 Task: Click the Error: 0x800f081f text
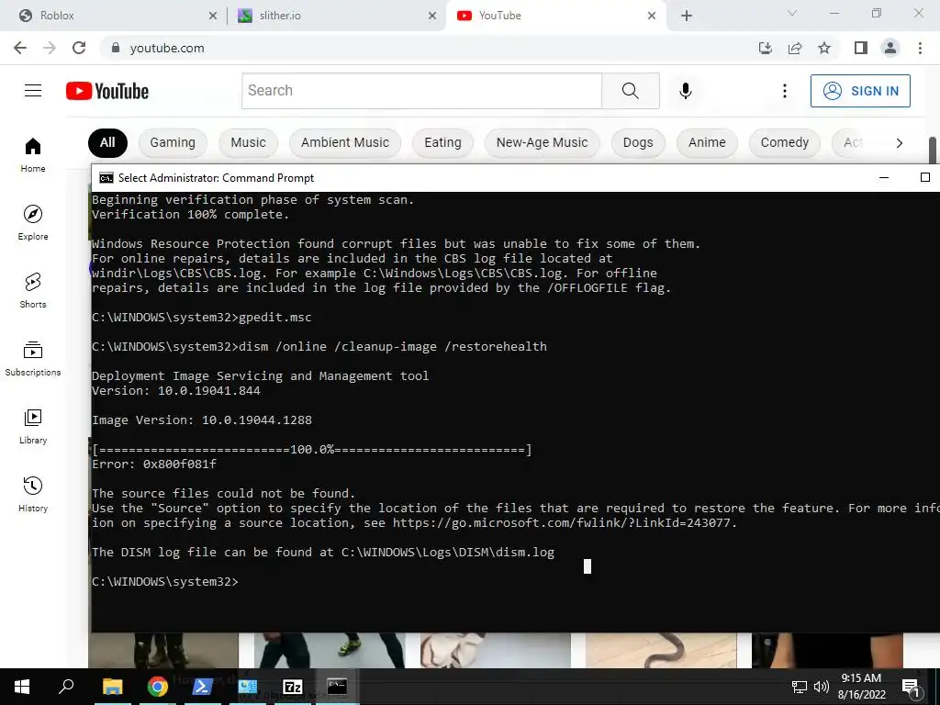(154, 464)
